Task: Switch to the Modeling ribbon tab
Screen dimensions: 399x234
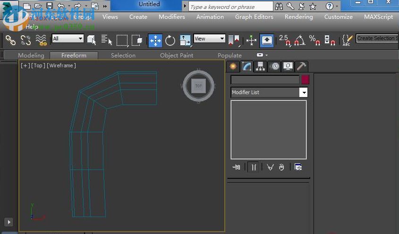Action: click(31, 56)
